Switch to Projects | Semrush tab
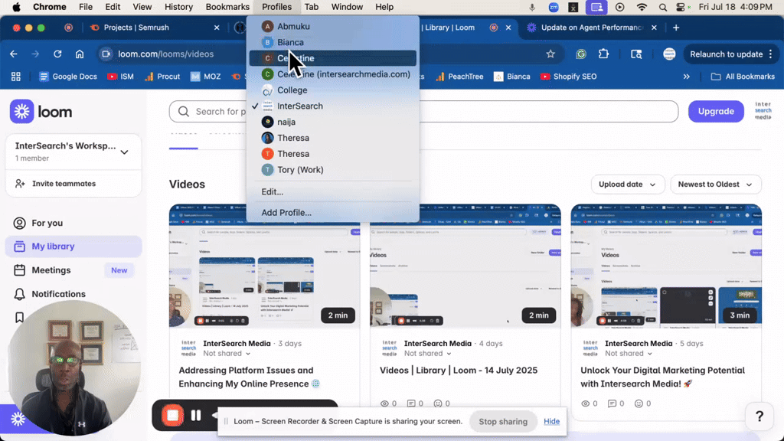 [136, 28]
